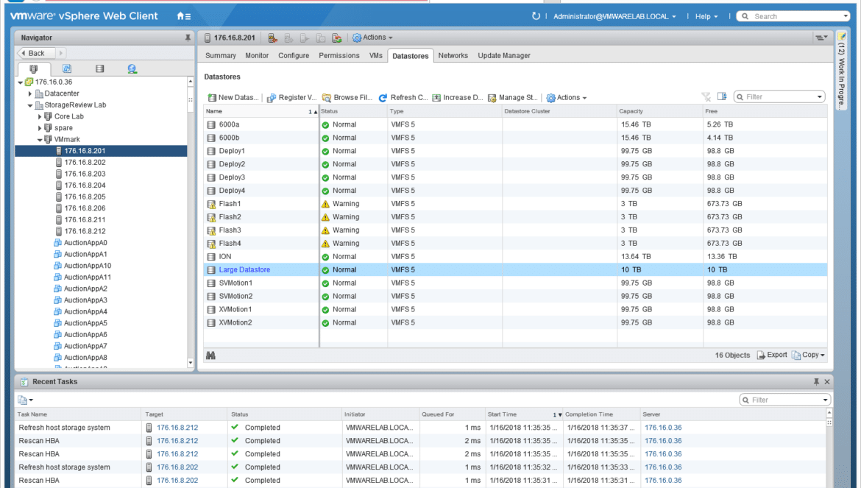
Task: Click the Recent Tasks Filter input field
Action: (785, 400)
